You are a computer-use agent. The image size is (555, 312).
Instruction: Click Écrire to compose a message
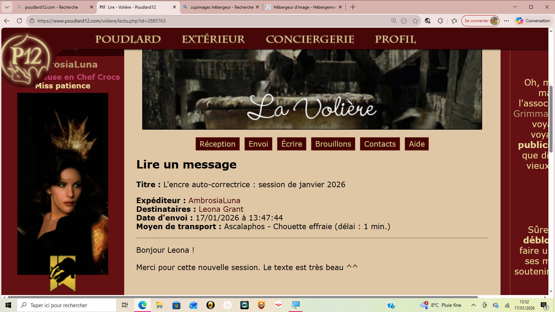click(x=292, y=144)
